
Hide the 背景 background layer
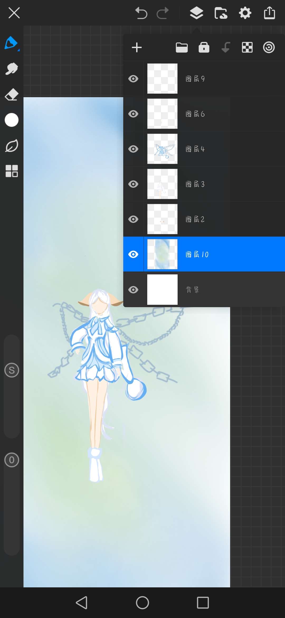[x=133, y=290]
